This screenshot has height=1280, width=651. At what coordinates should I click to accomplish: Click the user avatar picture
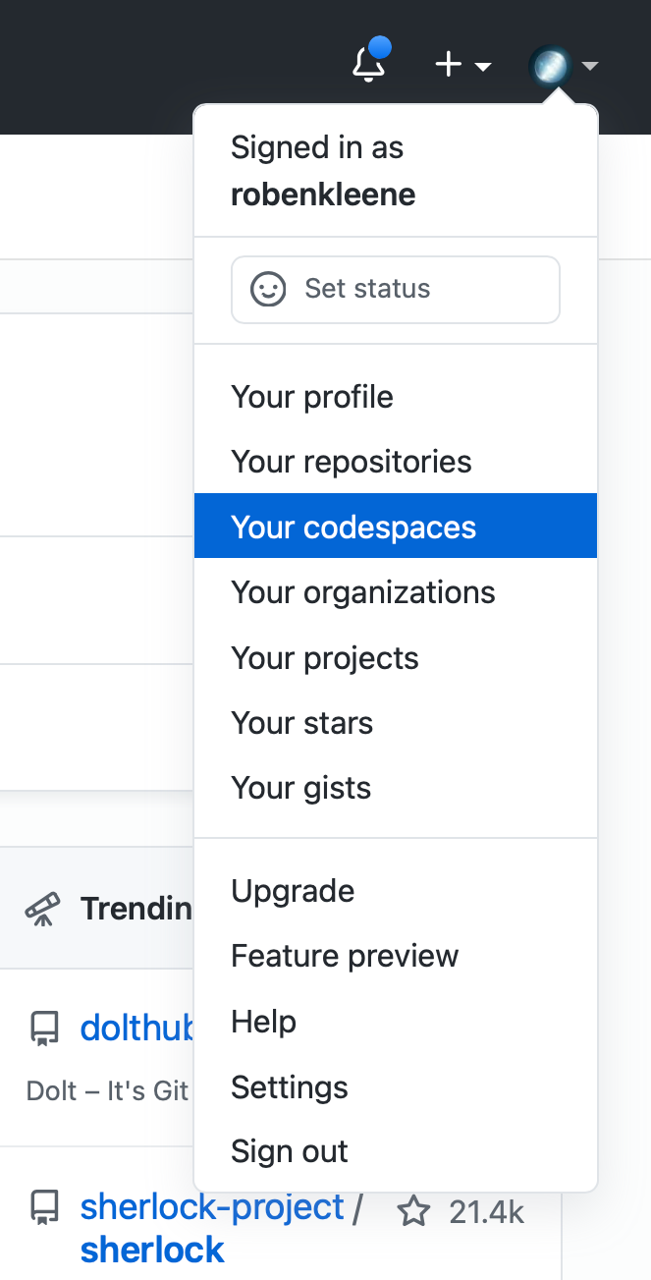(550, 67)
